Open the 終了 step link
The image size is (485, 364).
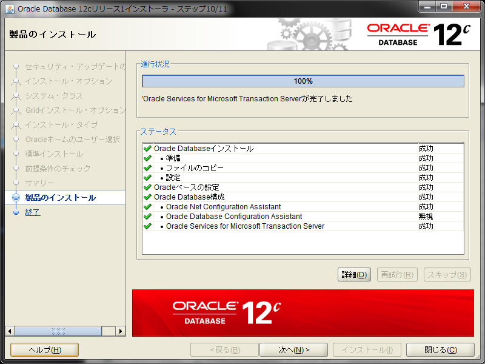click(x=33, y=212)
